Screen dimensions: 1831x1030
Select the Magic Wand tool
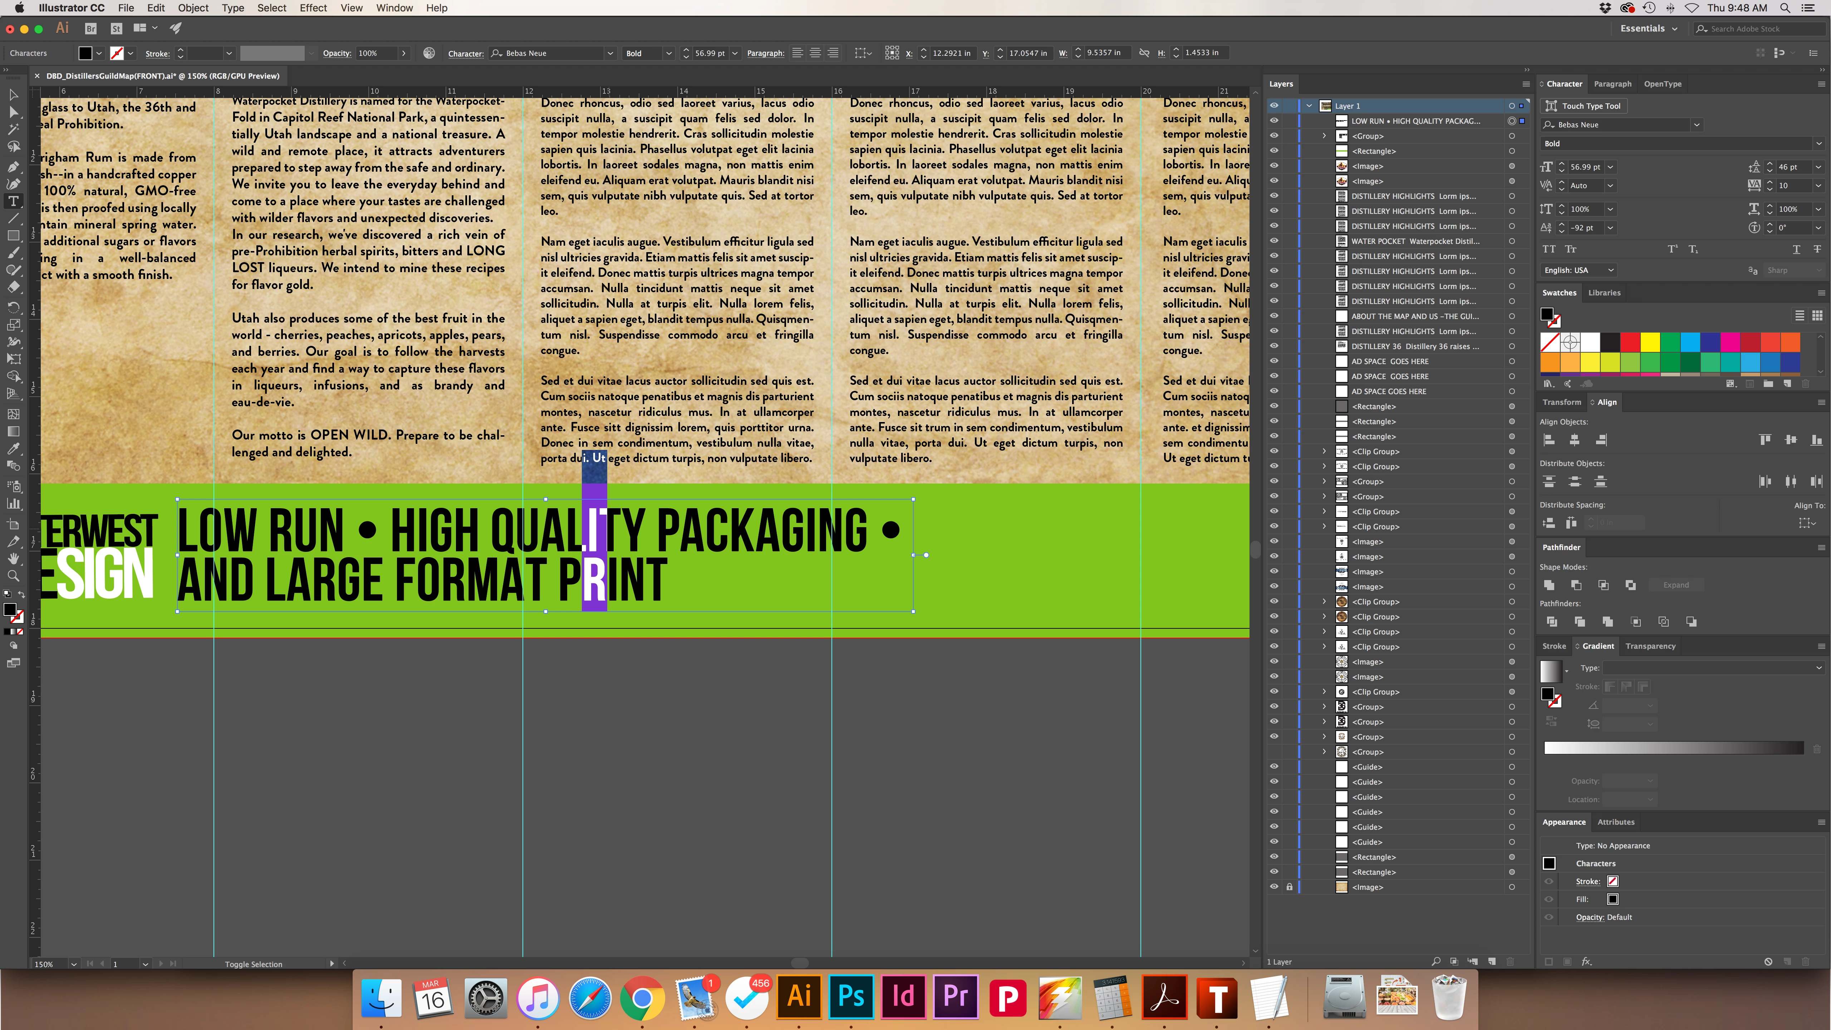point(13,129)
